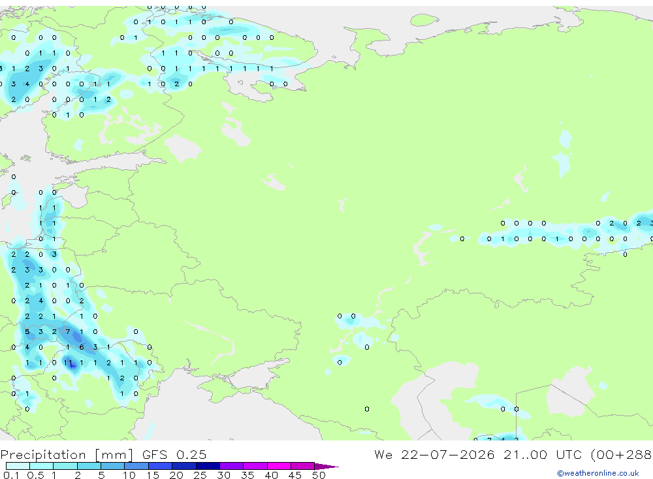Click the "(00+288" forecast offset text
The image size is (653, 479).
(622, 454)
